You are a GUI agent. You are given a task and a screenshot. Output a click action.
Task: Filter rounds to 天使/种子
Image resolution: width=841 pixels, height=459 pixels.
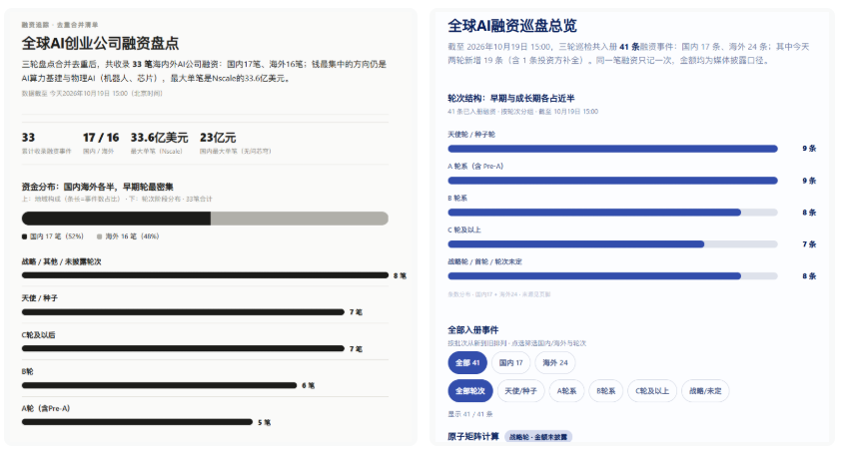click(520, 391)
